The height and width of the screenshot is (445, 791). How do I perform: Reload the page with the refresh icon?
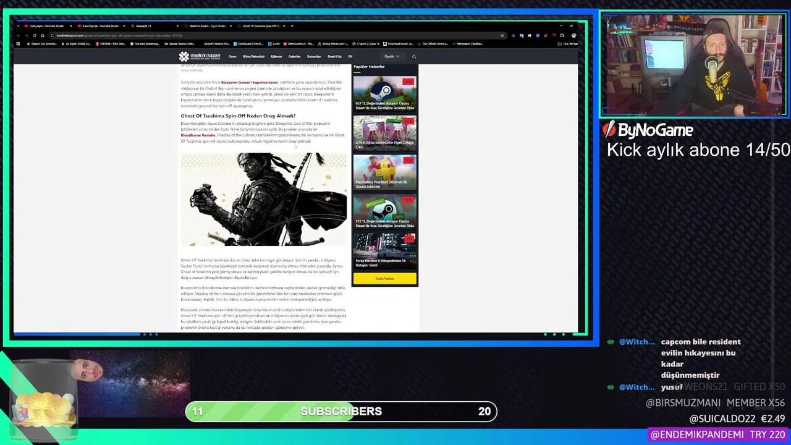(x=35, y=35)
